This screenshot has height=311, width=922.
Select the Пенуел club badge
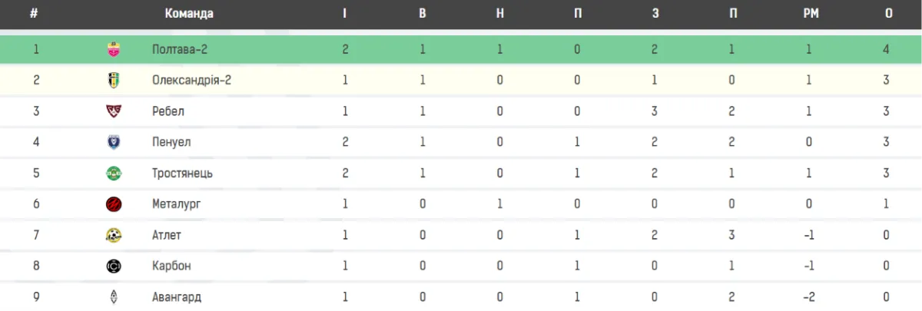point(114,142)
